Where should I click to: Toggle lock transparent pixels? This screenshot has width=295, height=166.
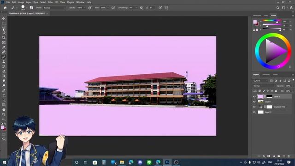click(x=260, y=91)
